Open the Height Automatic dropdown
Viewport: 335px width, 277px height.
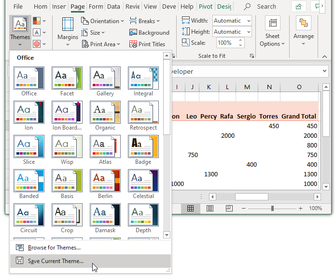click(232, 32)
